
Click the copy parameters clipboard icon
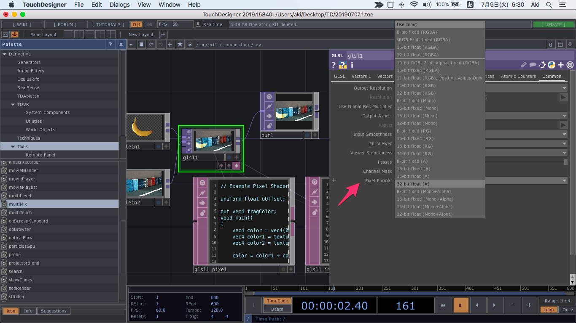tap(542, 65)
